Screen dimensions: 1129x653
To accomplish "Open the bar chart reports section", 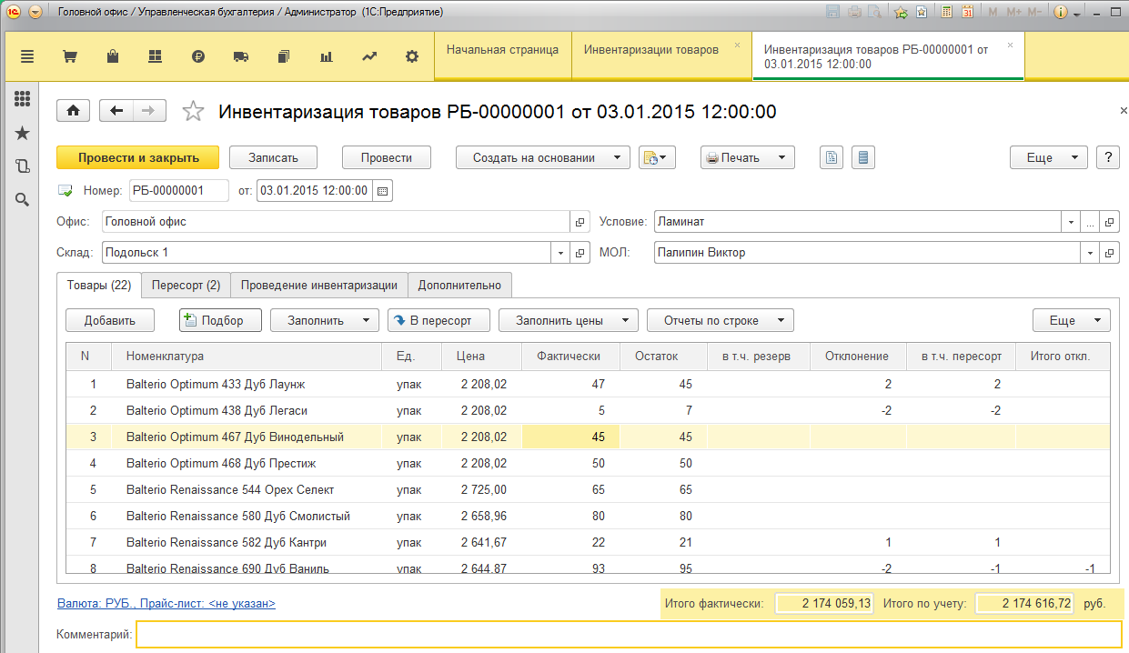I will (x=327, y=56).
